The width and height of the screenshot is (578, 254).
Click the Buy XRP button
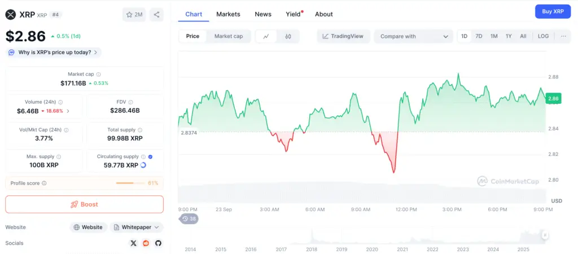pos(553,11)
